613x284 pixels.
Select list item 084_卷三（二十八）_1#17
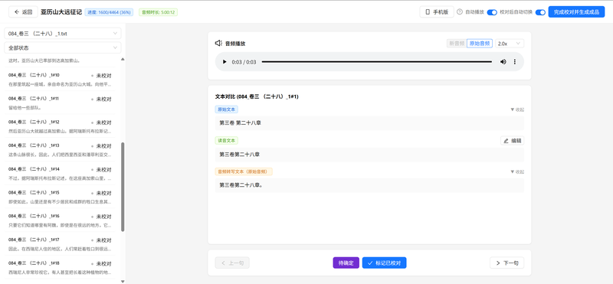pos(60,243)
